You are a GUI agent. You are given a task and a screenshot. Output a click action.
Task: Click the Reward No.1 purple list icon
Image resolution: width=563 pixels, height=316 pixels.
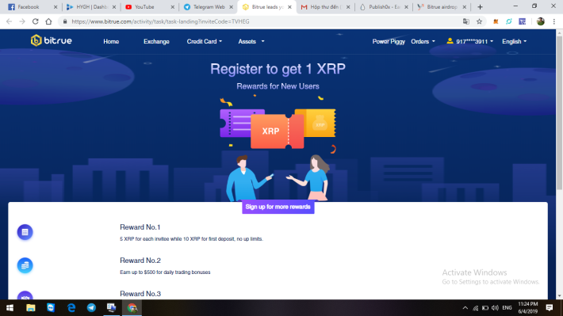pyautogui.click(x=25, y=232)
